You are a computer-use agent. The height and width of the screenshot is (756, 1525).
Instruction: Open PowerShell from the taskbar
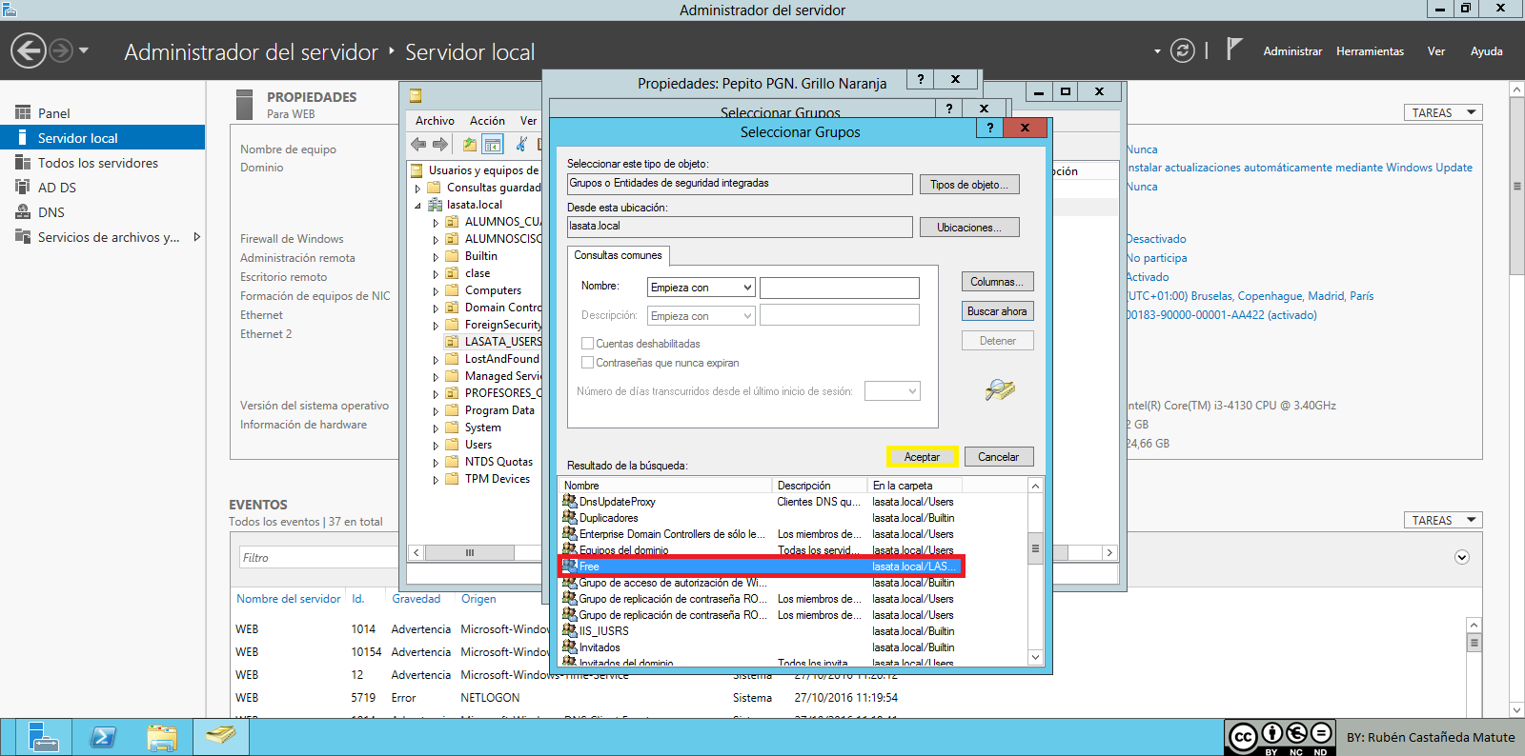point(103,737)
